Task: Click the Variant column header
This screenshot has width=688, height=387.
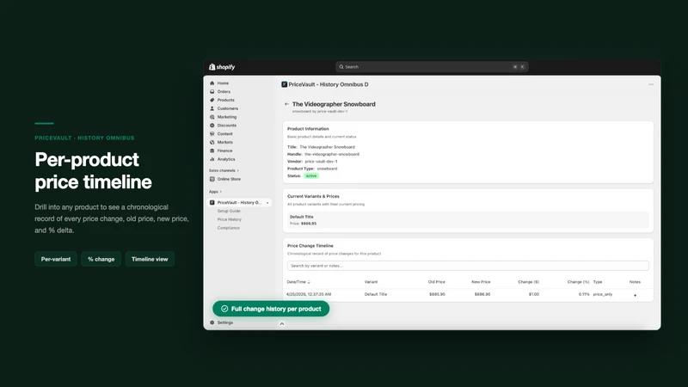Action: [x=371, y=282]
